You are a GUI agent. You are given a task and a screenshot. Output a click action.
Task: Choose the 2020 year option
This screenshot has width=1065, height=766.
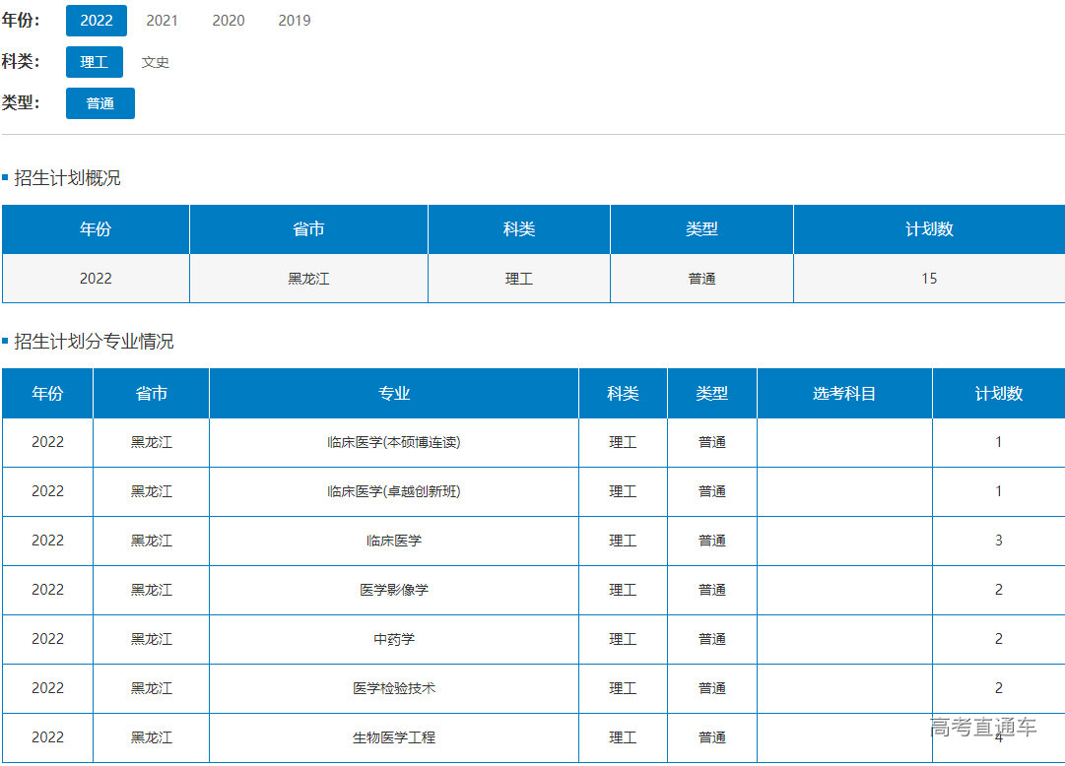point(229,21)
